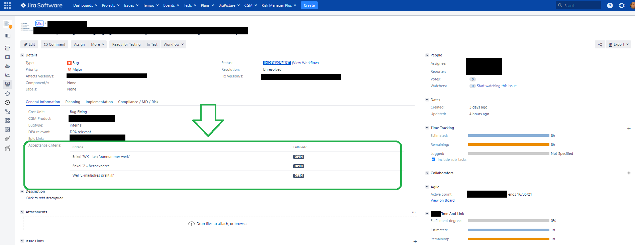Open the Kanban board sidebar icon
Viewport: 635px width, 245px height.
click(7, 36)
